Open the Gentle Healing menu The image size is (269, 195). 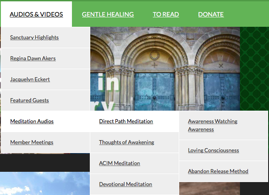[x=108, y=14]
